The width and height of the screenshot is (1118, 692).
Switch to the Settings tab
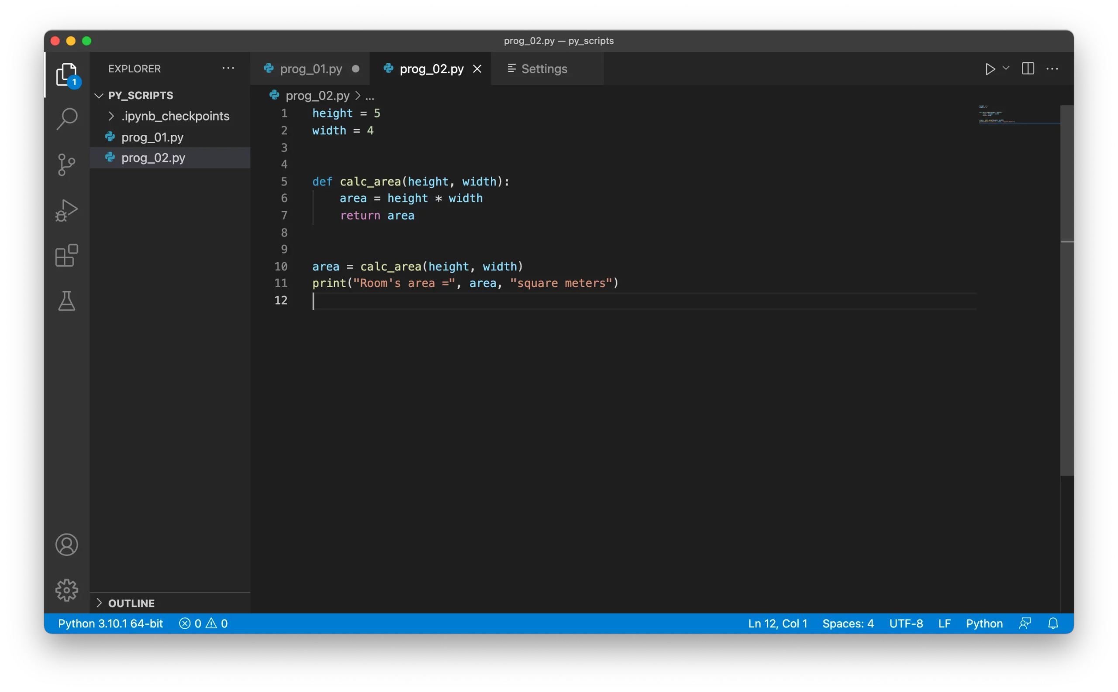pyautogui.click(x=544, y=69)
